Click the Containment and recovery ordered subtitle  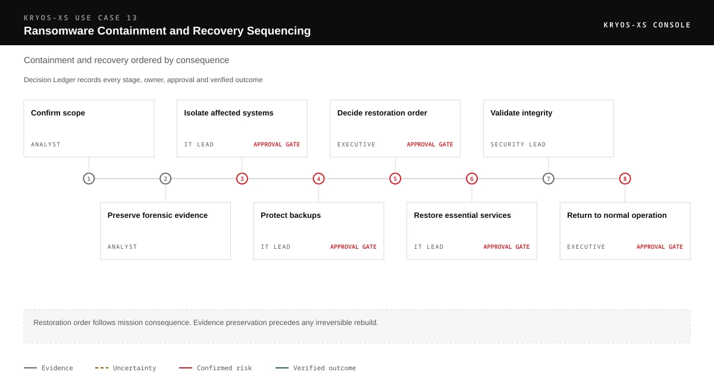(x=126, y=60)
